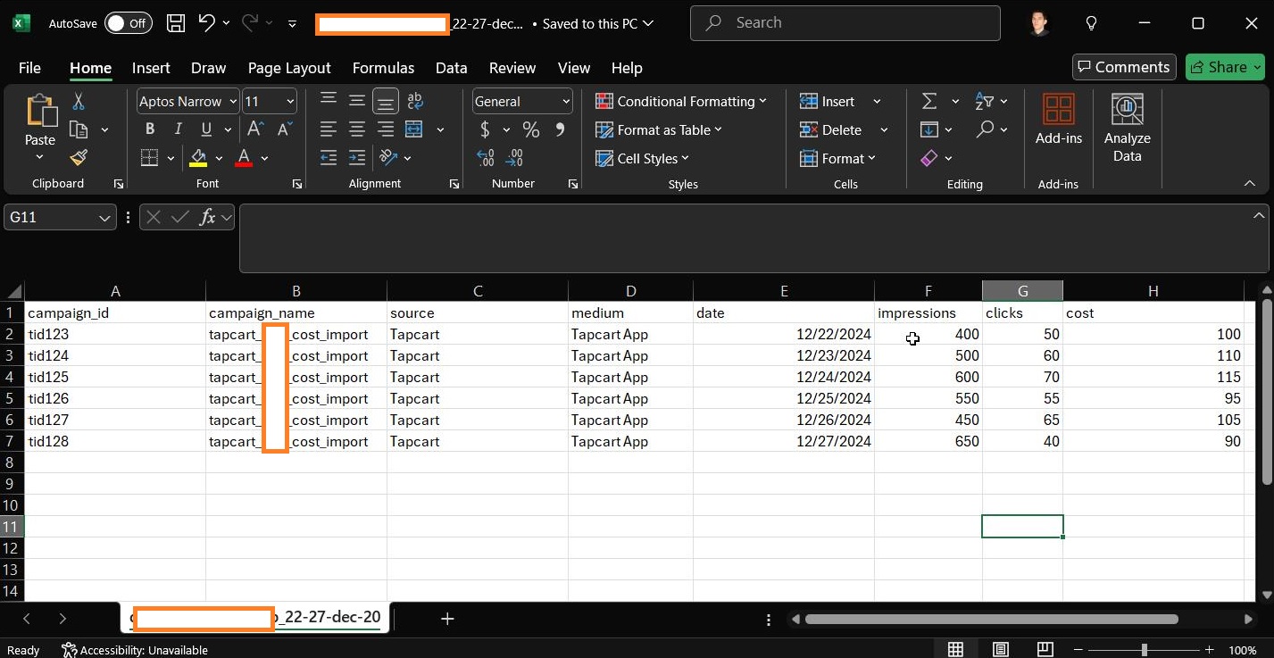Switch to Page Break Preview in status bar

click(1045, 649)
